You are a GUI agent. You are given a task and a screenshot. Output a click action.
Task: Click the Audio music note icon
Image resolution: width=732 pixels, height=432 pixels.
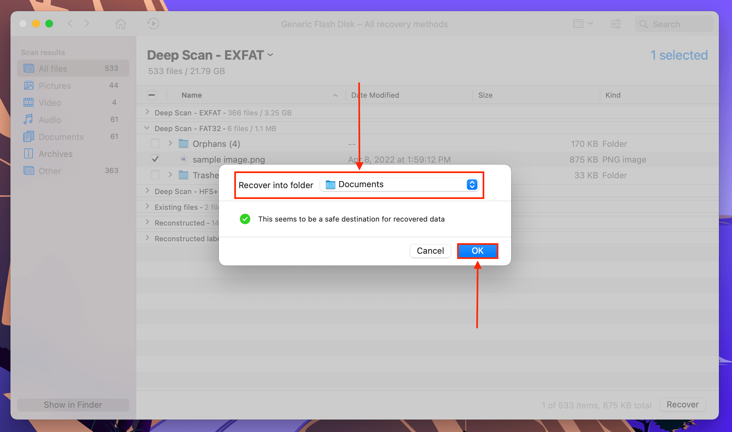29,119
